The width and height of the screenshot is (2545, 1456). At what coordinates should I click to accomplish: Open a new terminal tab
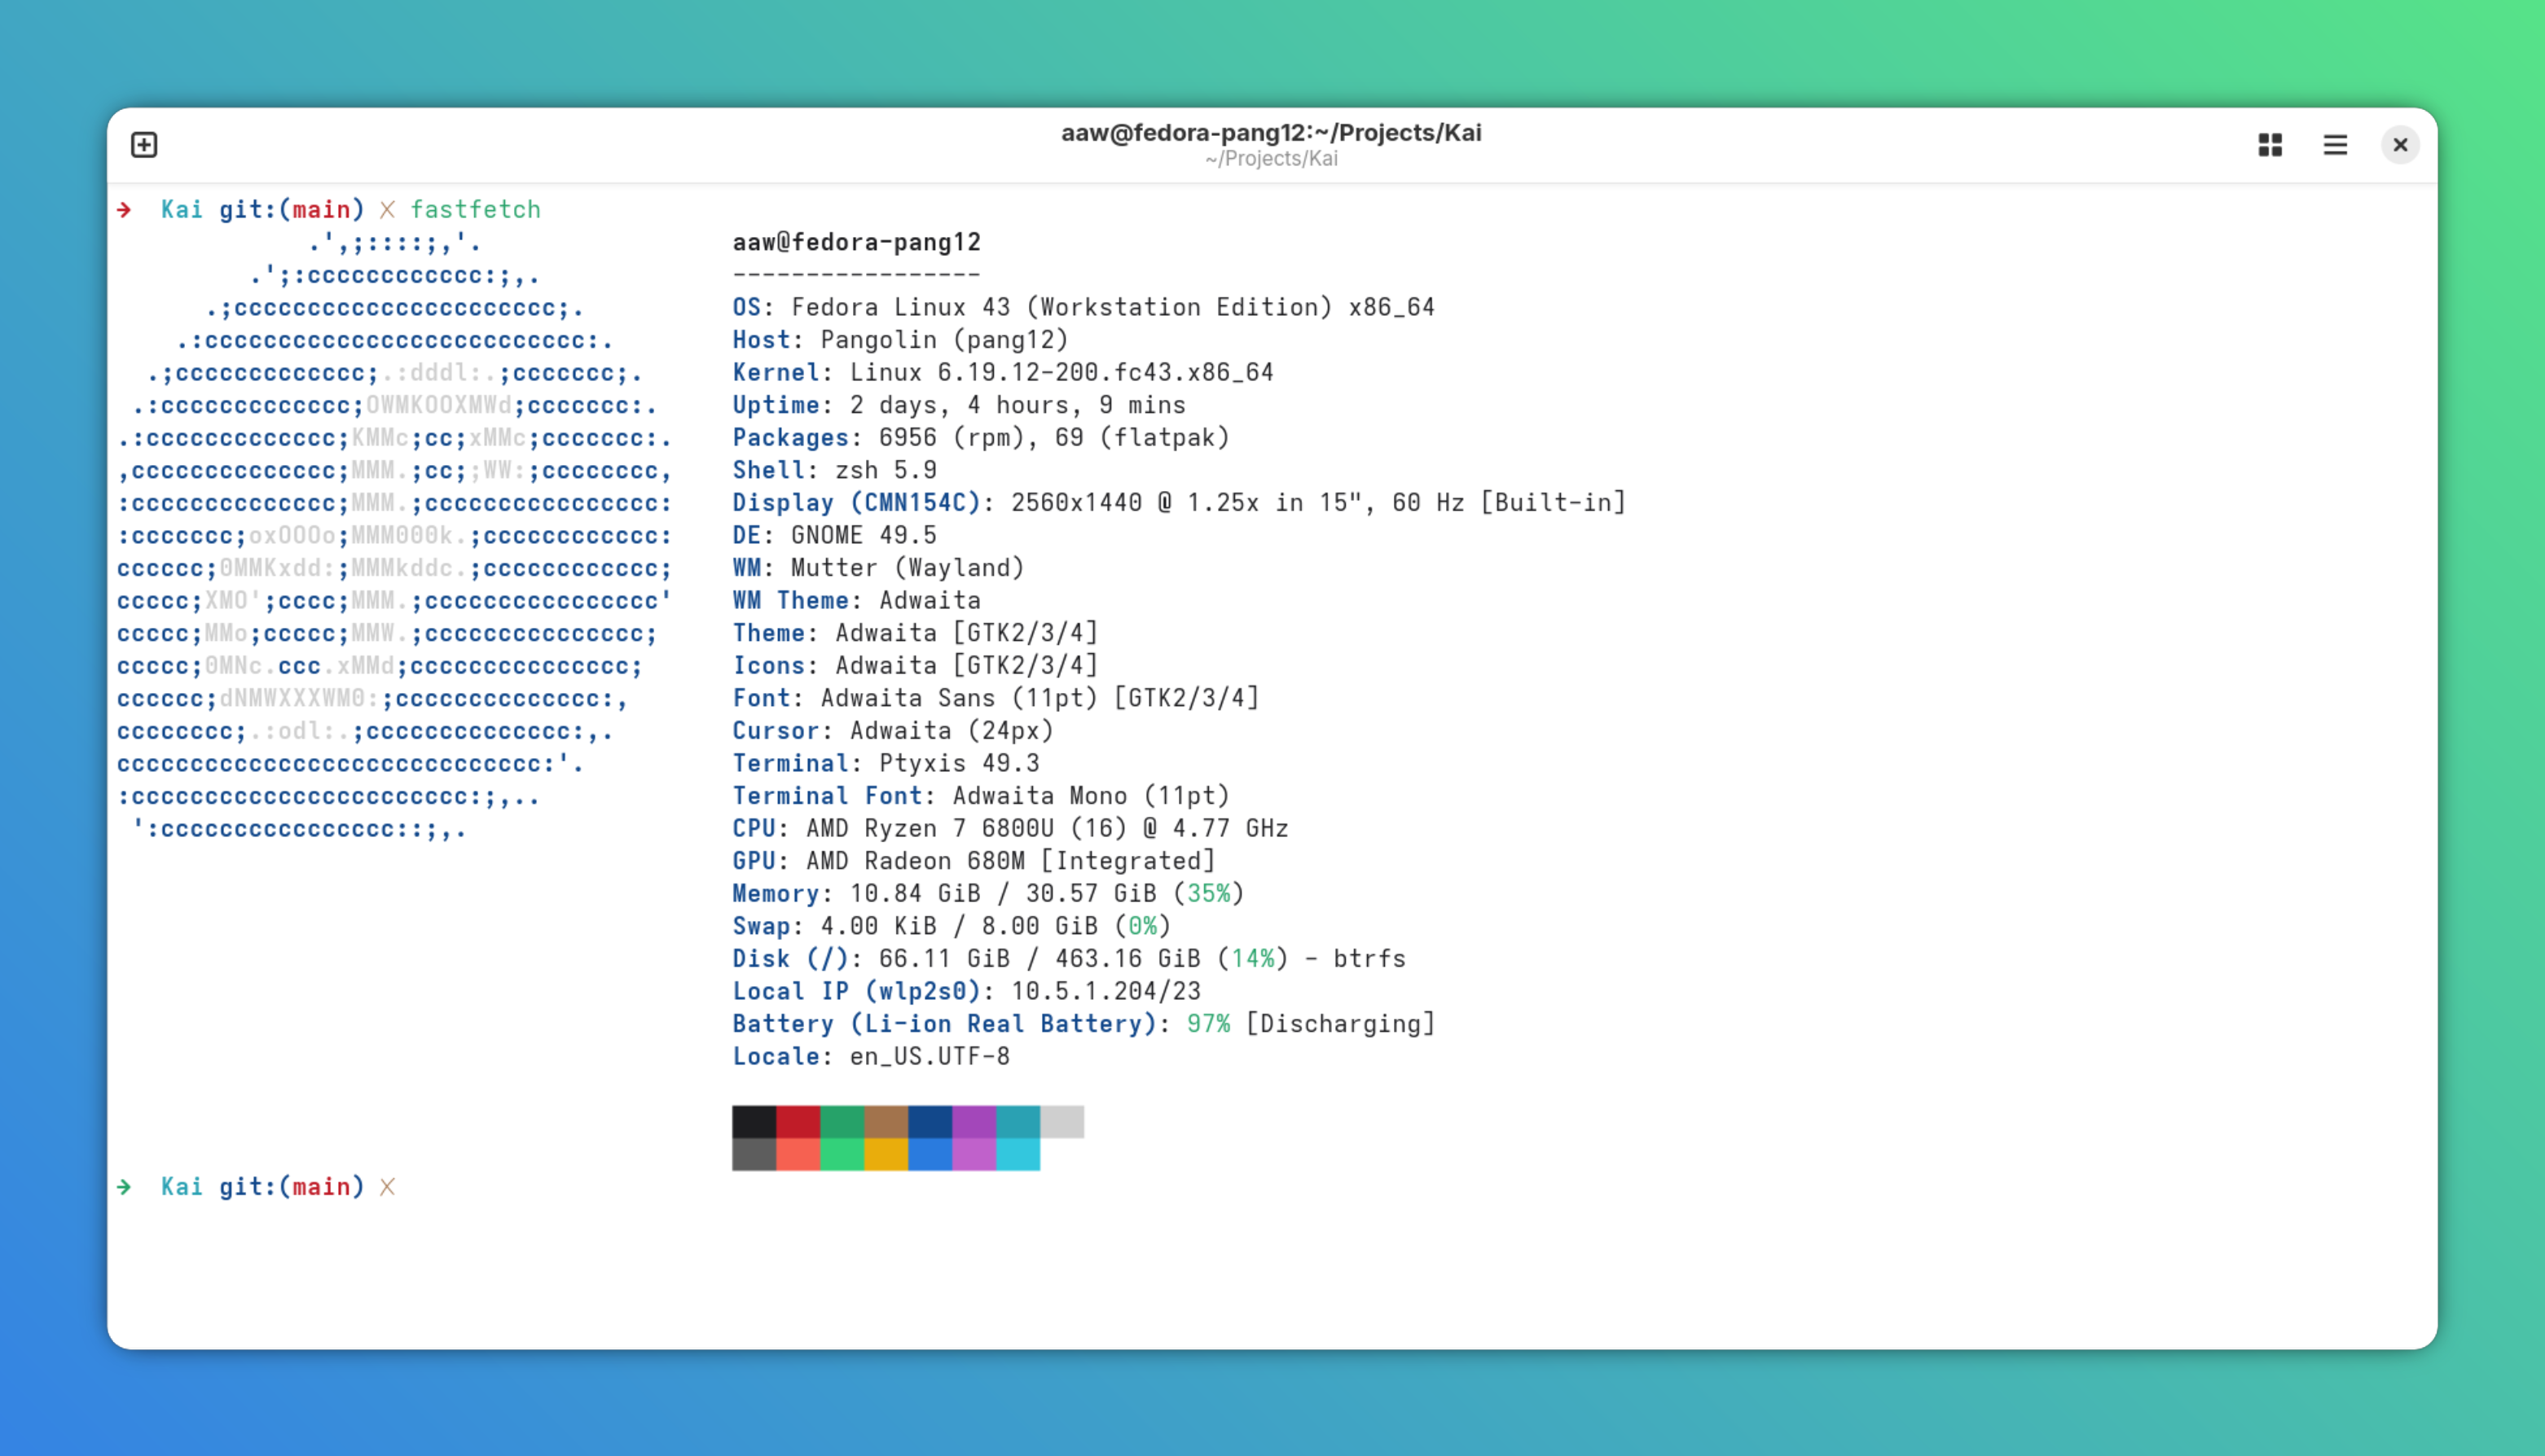click(144, 145)
